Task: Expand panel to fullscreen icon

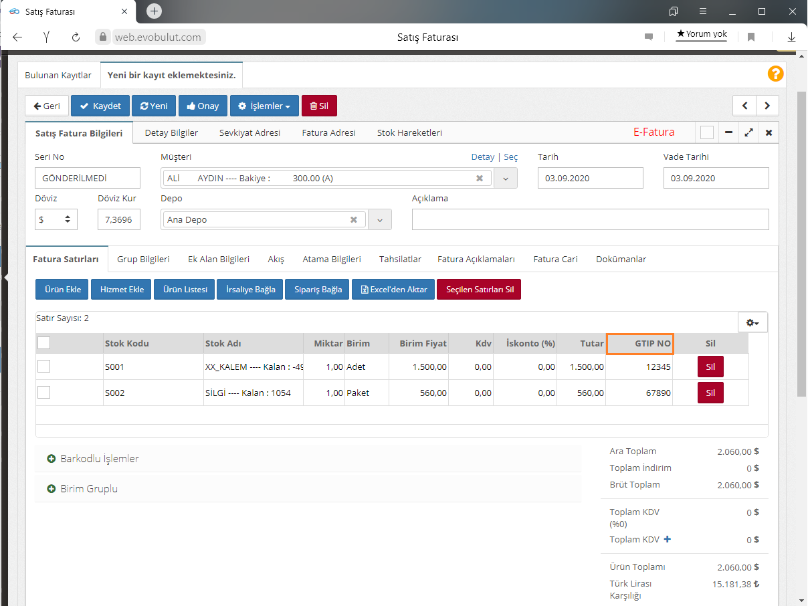Action: [x=748, y=132]
